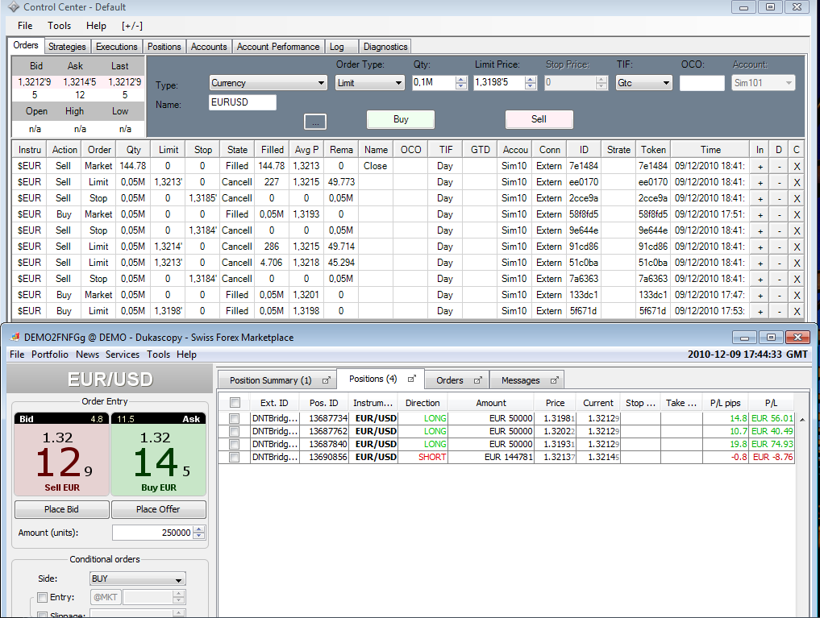Click the Qty spinner arrows
The height and width of the screenshot is (618, 820).
coord(460,82)
